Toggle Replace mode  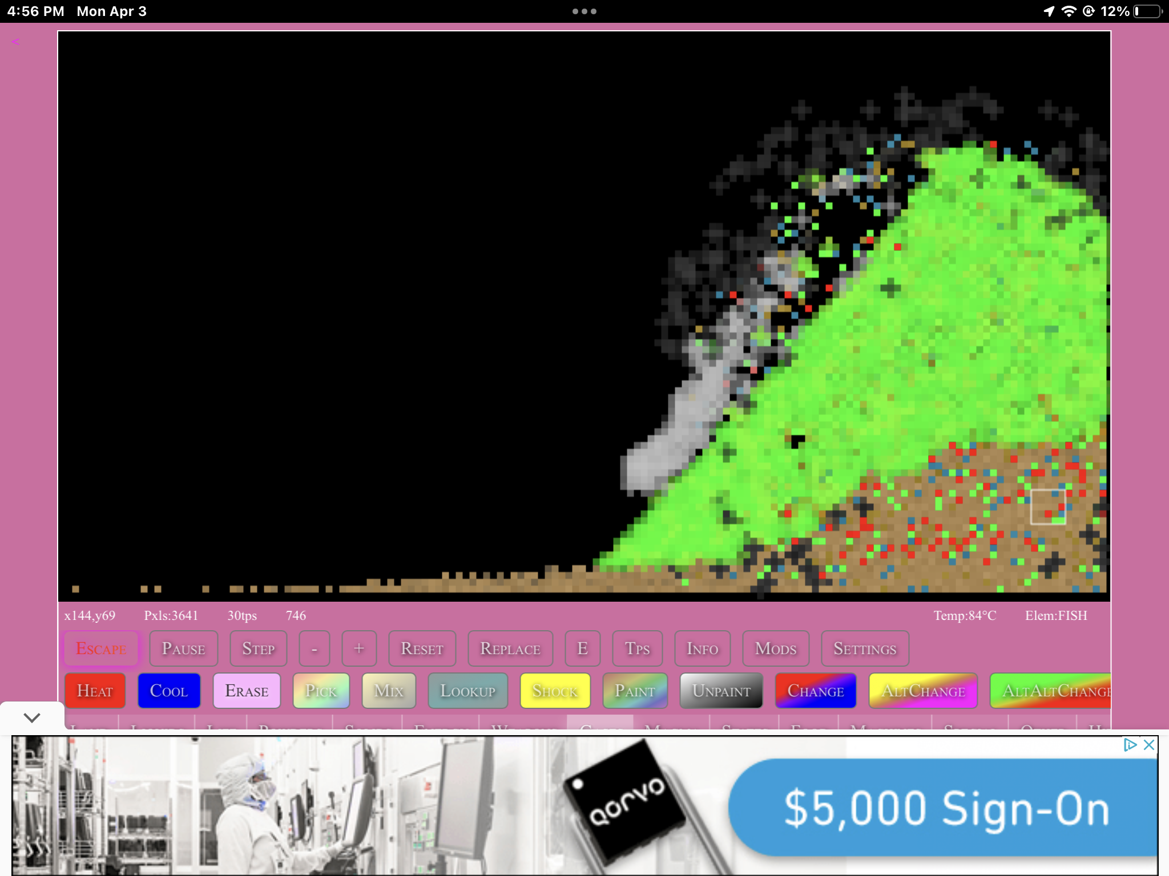[x=510, y=648]
